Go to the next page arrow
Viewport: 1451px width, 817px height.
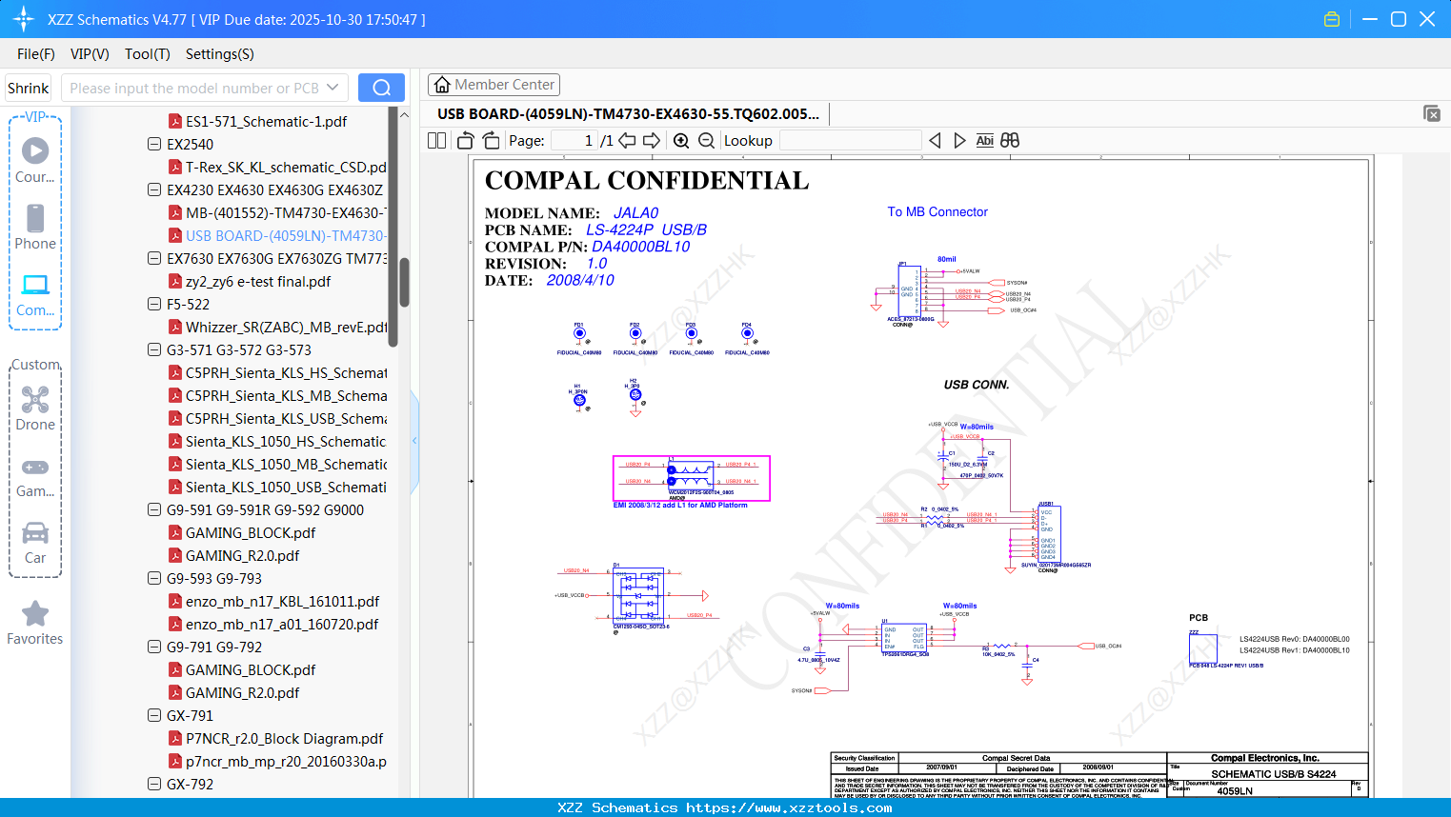[652, 141]
